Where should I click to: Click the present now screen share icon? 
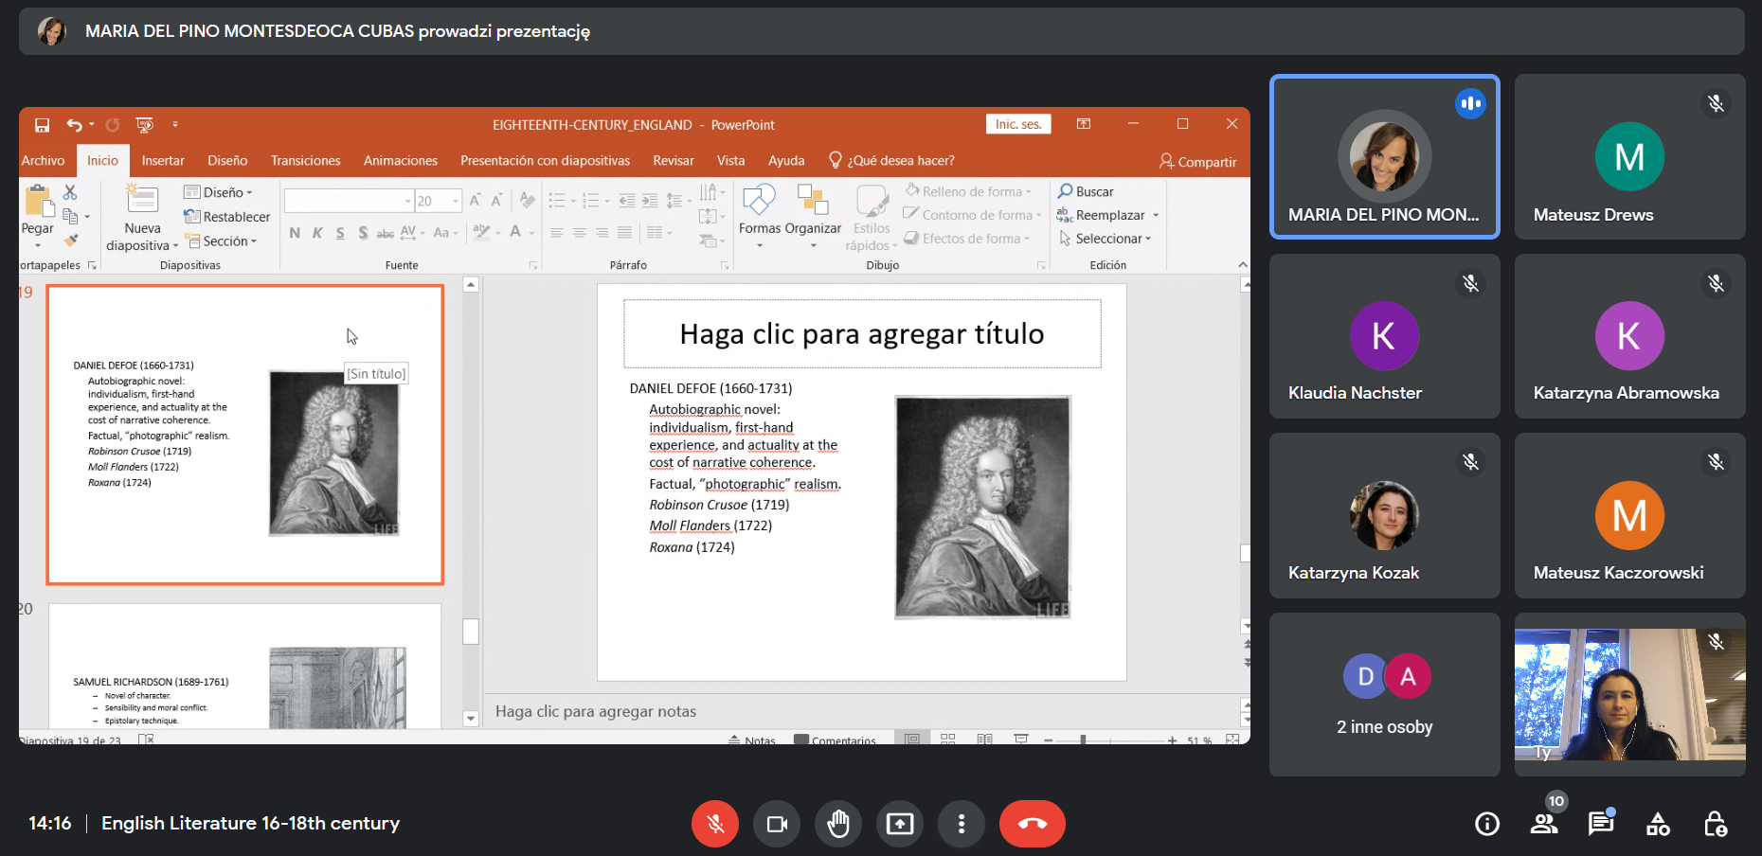(900, 824)
